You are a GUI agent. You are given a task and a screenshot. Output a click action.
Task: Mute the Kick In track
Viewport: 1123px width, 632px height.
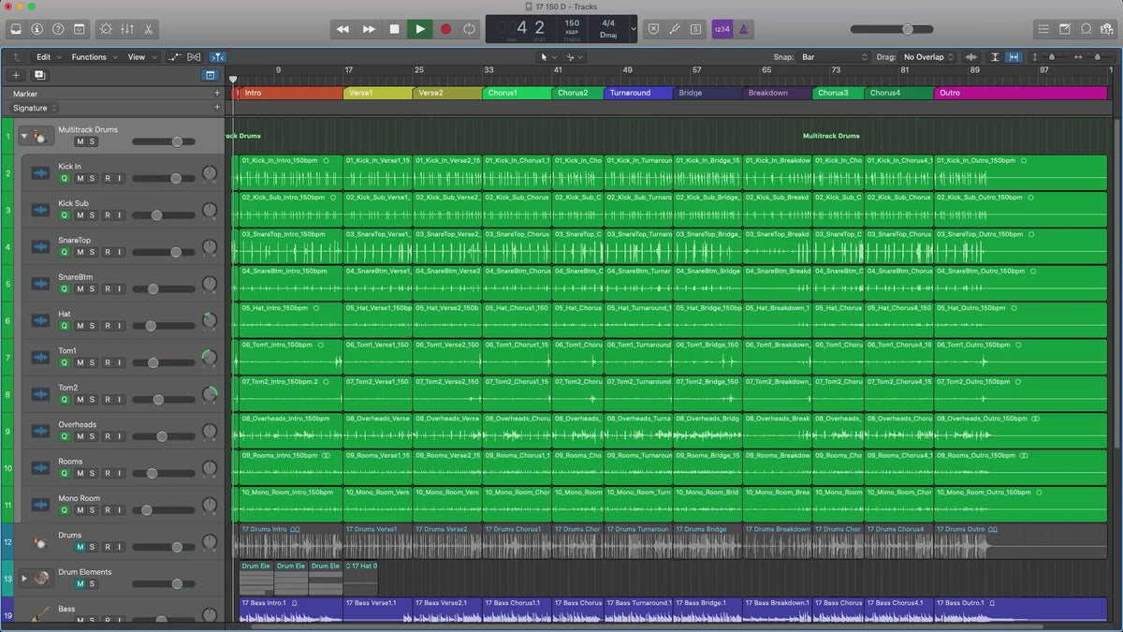point(80,178)
